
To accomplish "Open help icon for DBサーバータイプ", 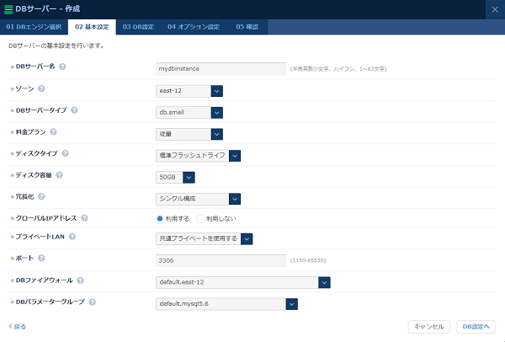I will tap(75, 110).
